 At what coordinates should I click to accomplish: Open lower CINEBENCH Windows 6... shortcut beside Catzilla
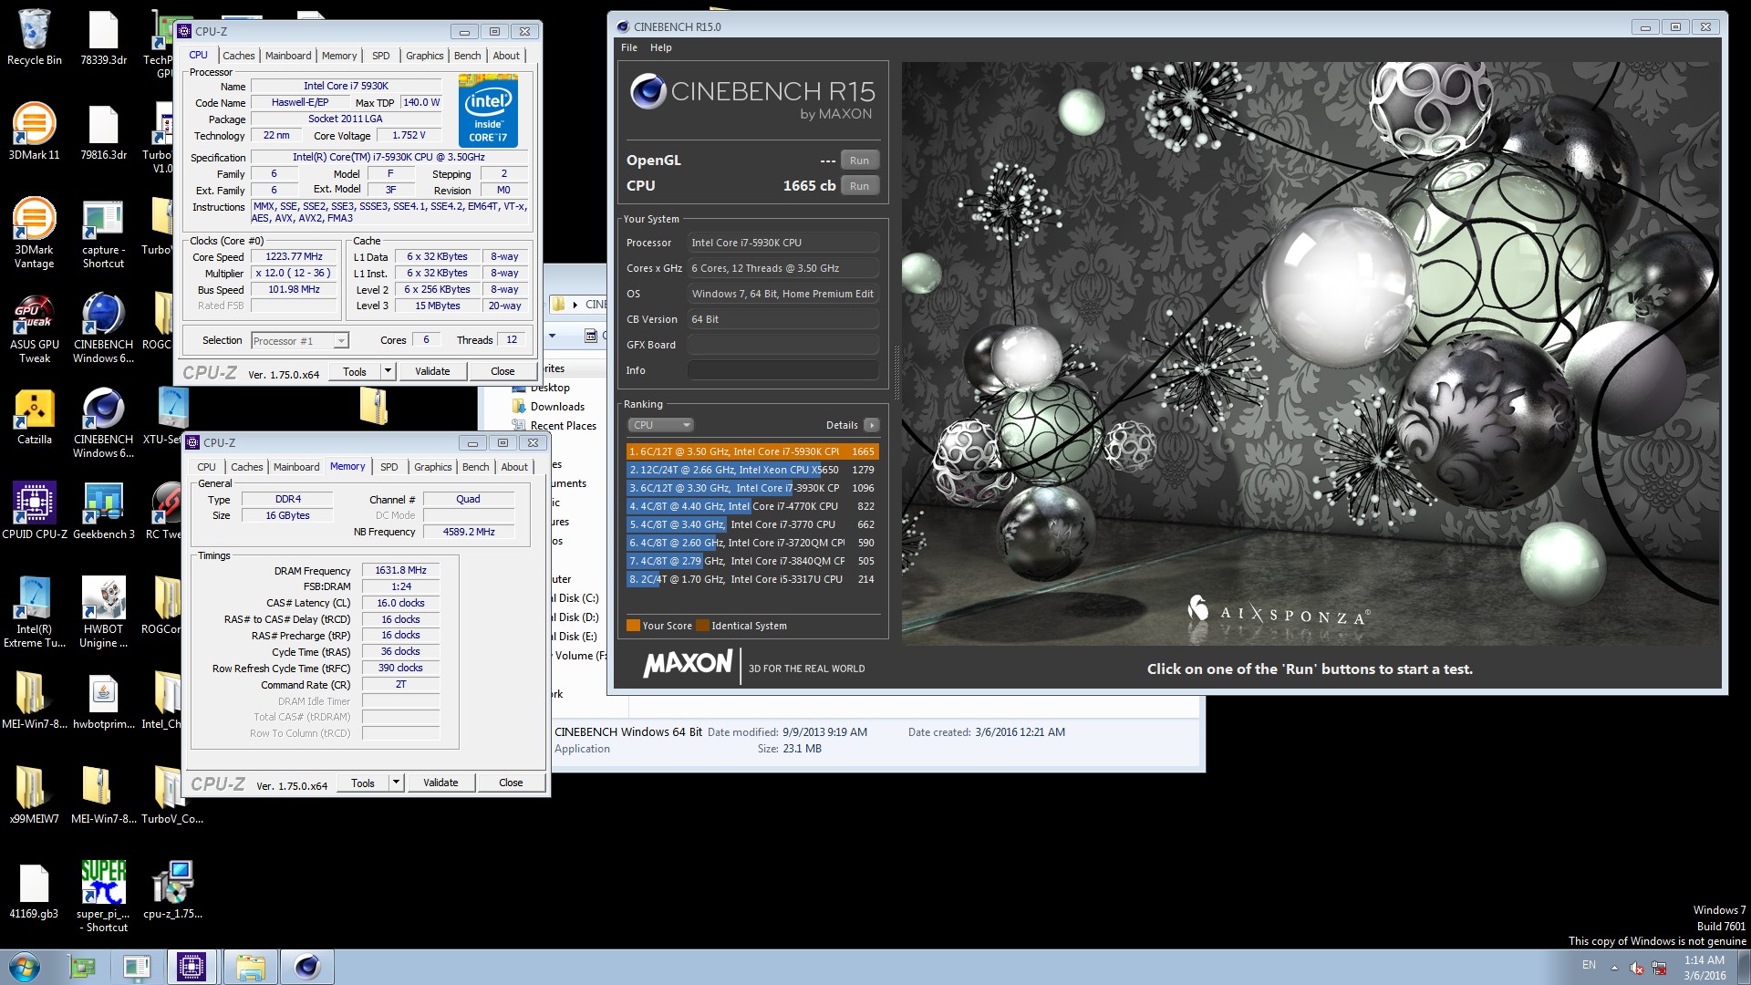click(x=103, y=423)
